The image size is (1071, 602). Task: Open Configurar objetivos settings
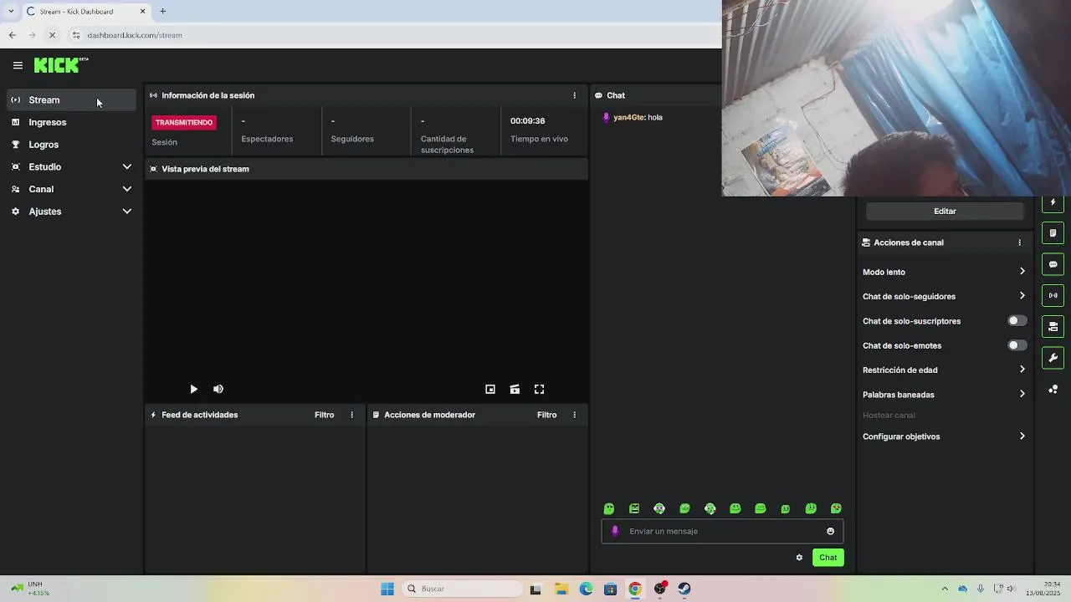pyautogui.click(x=944, y=436)
